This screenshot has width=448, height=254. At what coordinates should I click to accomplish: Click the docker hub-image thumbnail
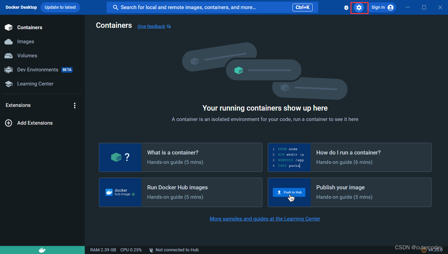coord(120,192)
